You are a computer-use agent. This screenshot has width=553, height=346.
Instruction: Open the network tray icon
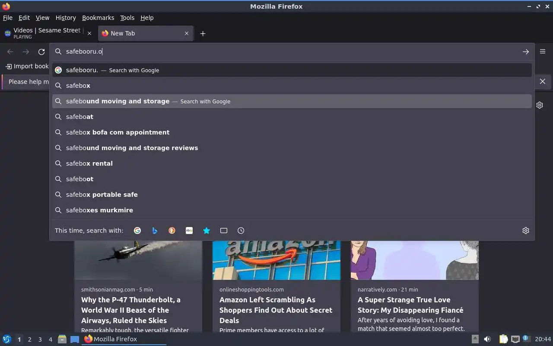[515, 339]
